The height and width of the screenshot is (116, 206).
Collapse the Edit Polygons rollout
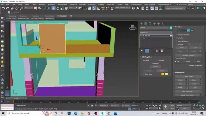[x=174, y=72]
